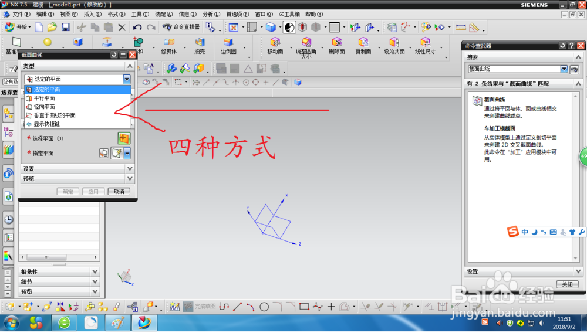This screenshot has height=333, width=587.
Task: Select the 复制面 copy face tool
Action: coord(363,46)
